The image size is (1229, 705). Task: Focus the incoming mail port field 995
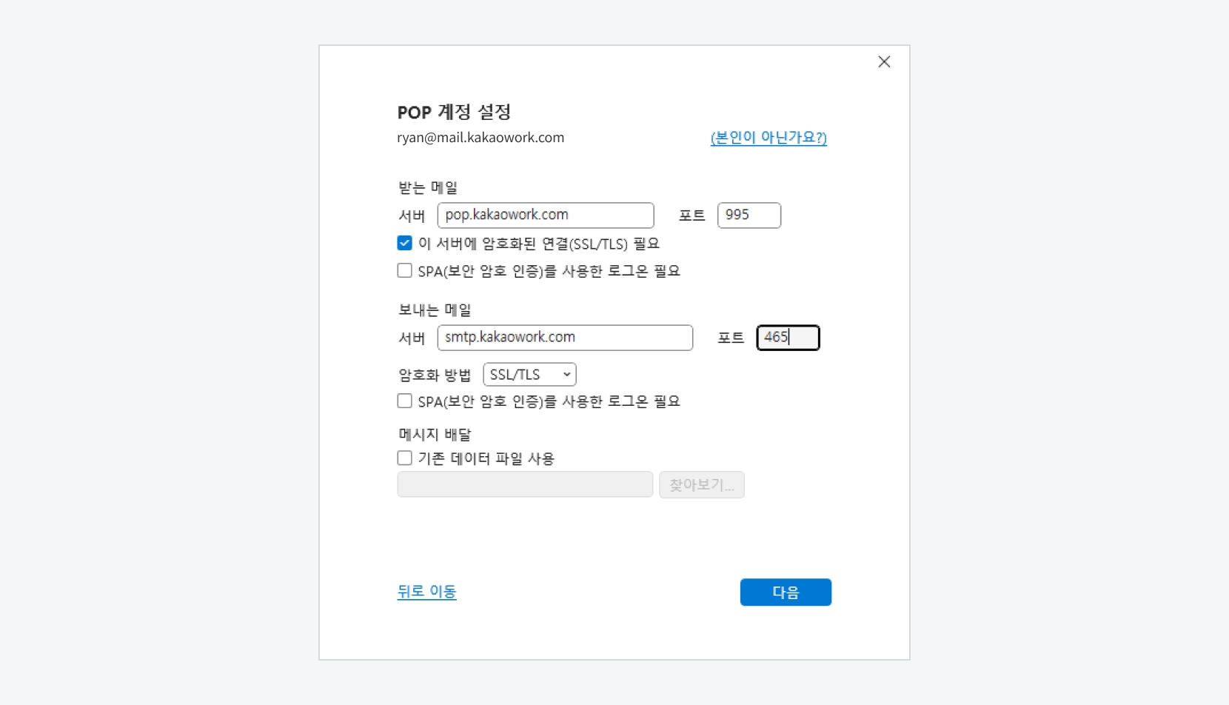coord(749,215)
